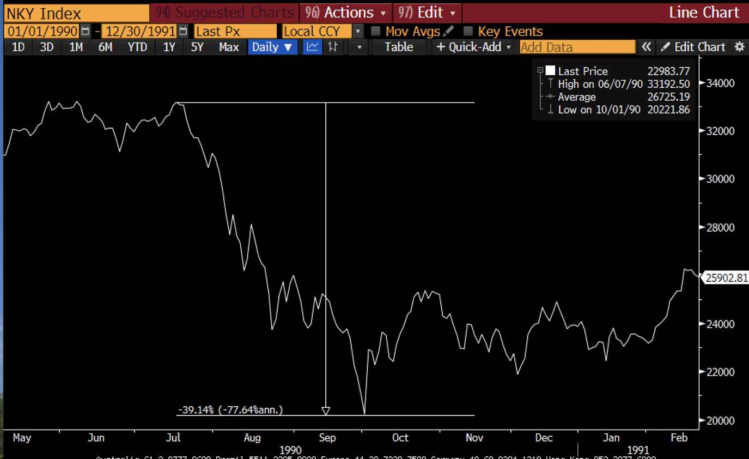Select the YTD time range
The image size is (749, 459).
point(137,47)
